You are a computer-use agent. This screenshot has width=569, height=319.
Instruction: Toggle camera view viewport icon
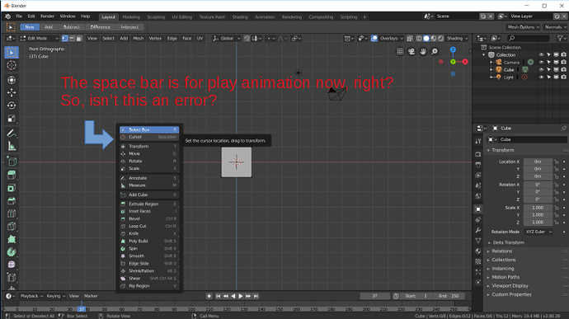[411, 52]
